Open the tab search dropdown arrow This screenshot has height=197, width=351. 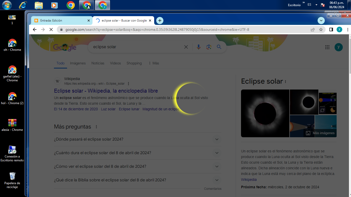(321, 21)
